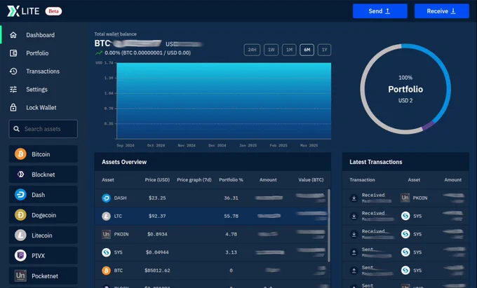Click the DASH price $23.25
477x288 pixels.
point(157,198)
